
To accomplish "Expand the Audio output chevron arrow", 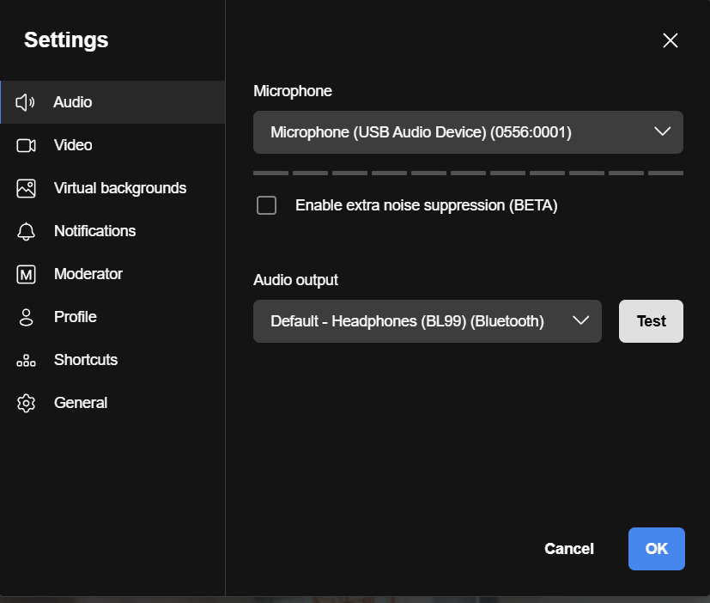I will (x=580, y=320).
